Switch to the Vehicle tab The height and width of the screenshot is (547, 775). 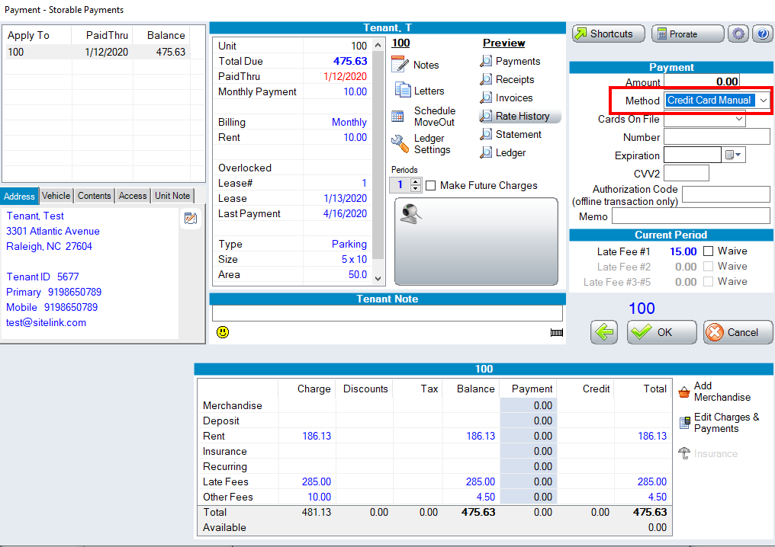56,196
